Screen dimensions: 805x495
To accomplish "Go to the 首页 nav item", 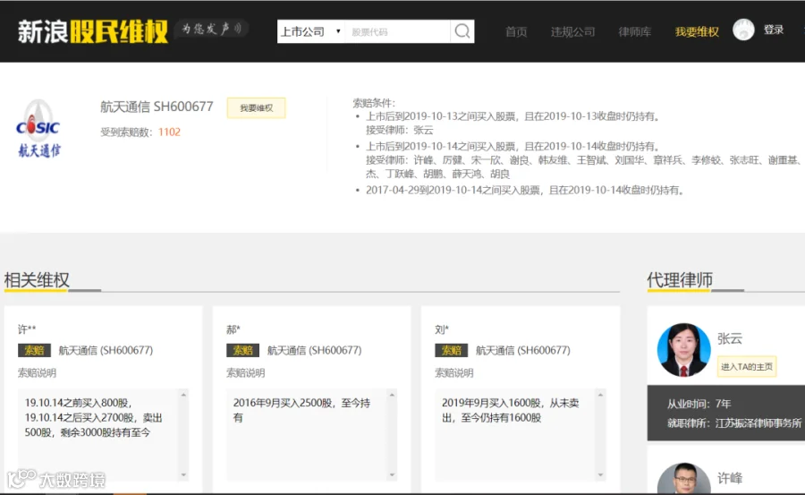I will pyautogui.click(x=516, y=32).
